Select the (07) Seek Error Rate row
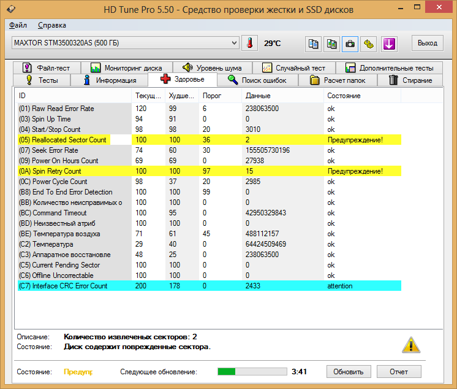 click(x=210, y=150)
